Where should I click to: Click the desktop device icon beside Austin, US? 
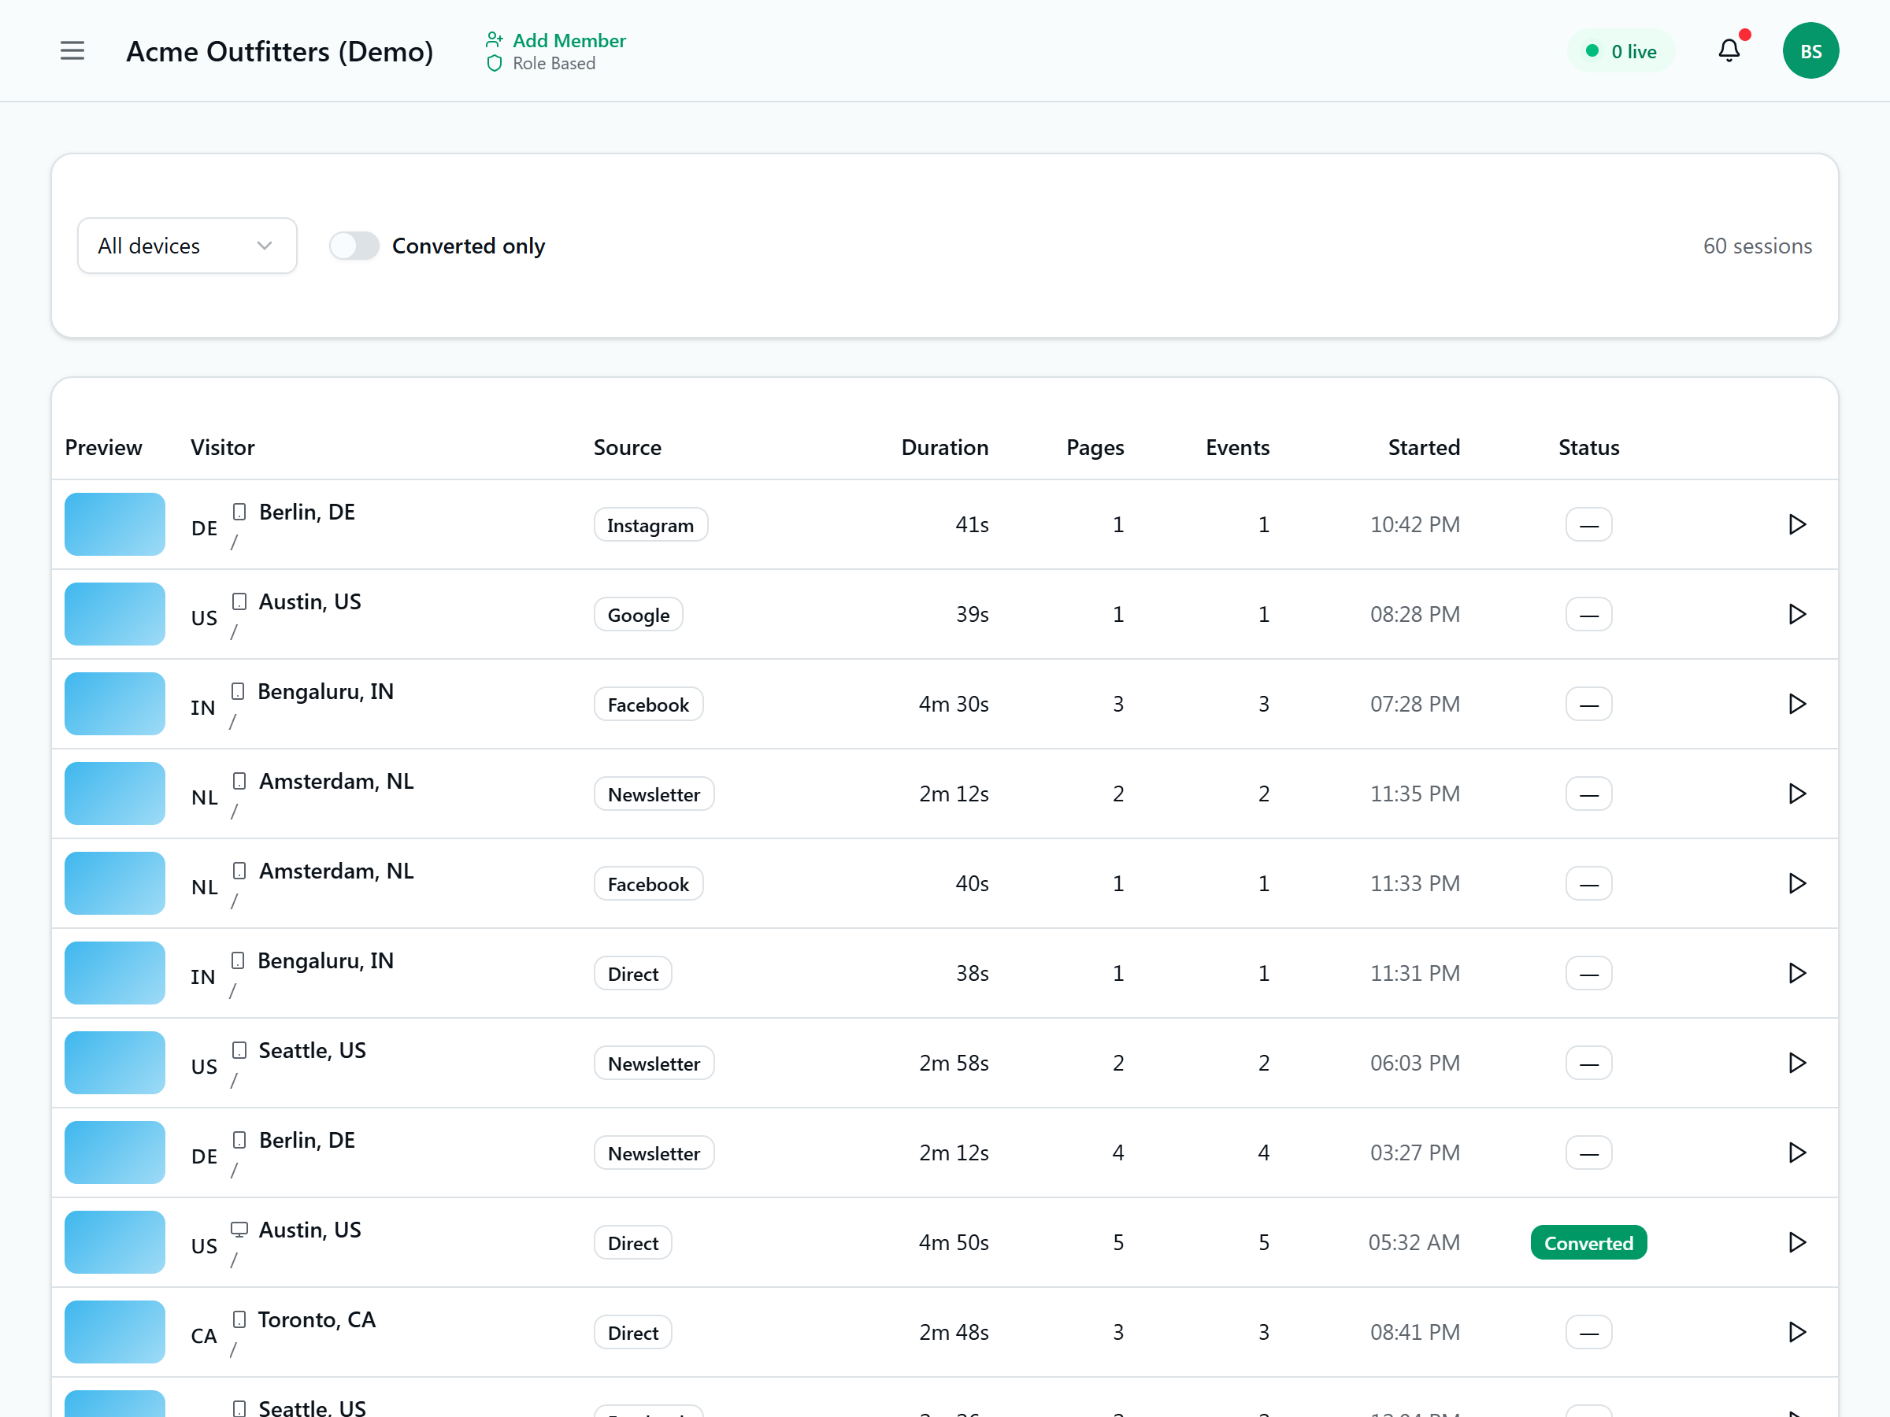point(239,1229)
